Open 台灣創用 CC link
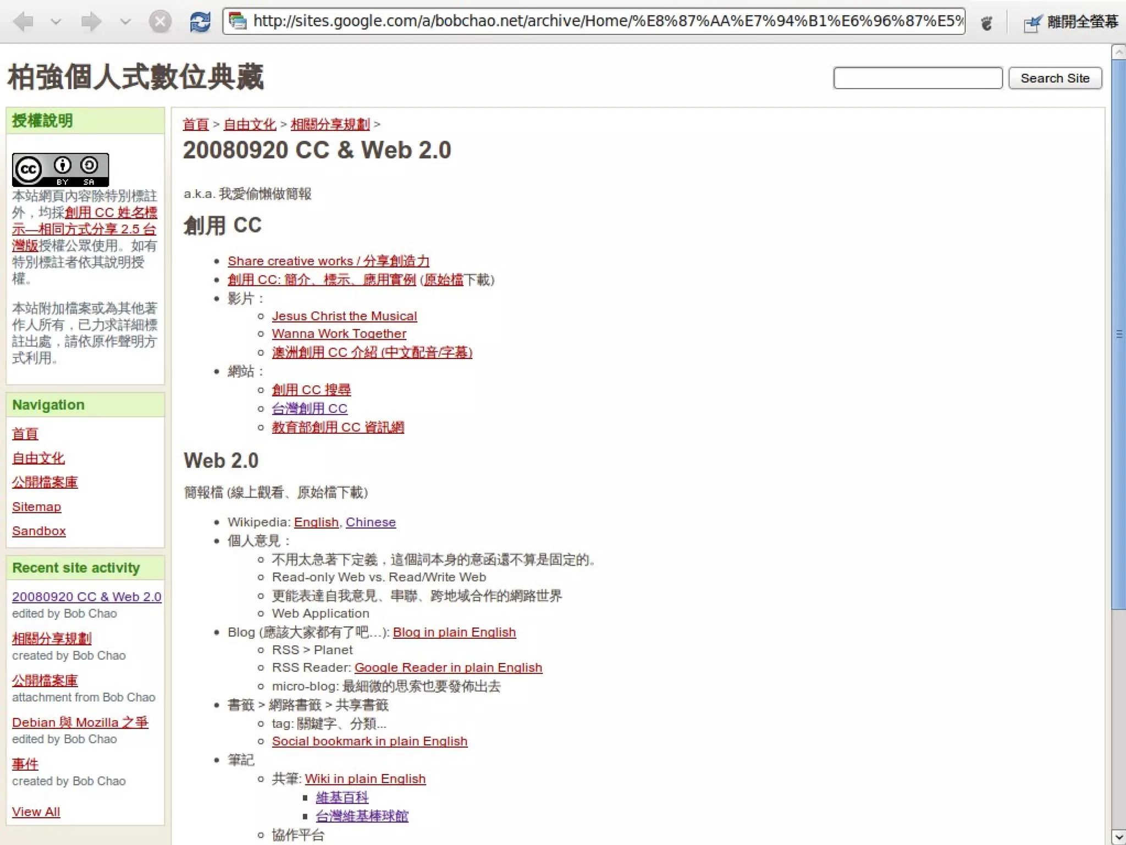This screenshot has height=845, width=1126. coord(310,408)
